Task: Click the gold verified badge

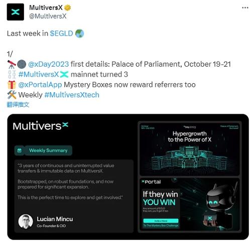Action: [67, 8]
